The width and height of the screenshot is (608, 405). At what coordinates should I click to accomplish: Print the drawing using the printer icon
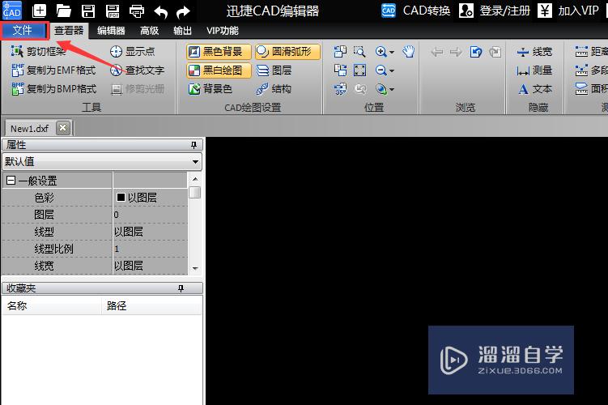pyautogui.click(x=137, y=11)
